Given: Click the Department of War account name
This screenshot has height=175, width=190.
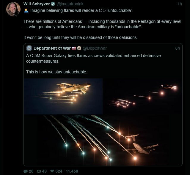Looking at the screenshot, I should 52,48.
